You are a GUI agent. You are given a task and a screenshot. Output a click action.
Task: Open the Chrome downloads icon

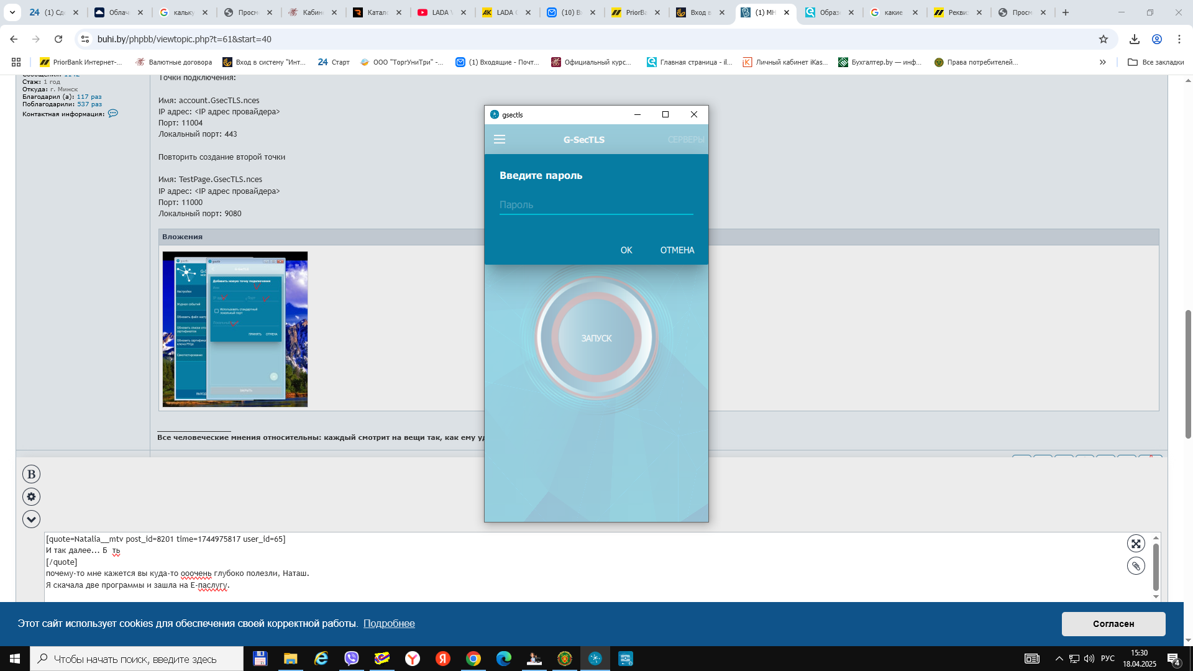coord(1135,39)
